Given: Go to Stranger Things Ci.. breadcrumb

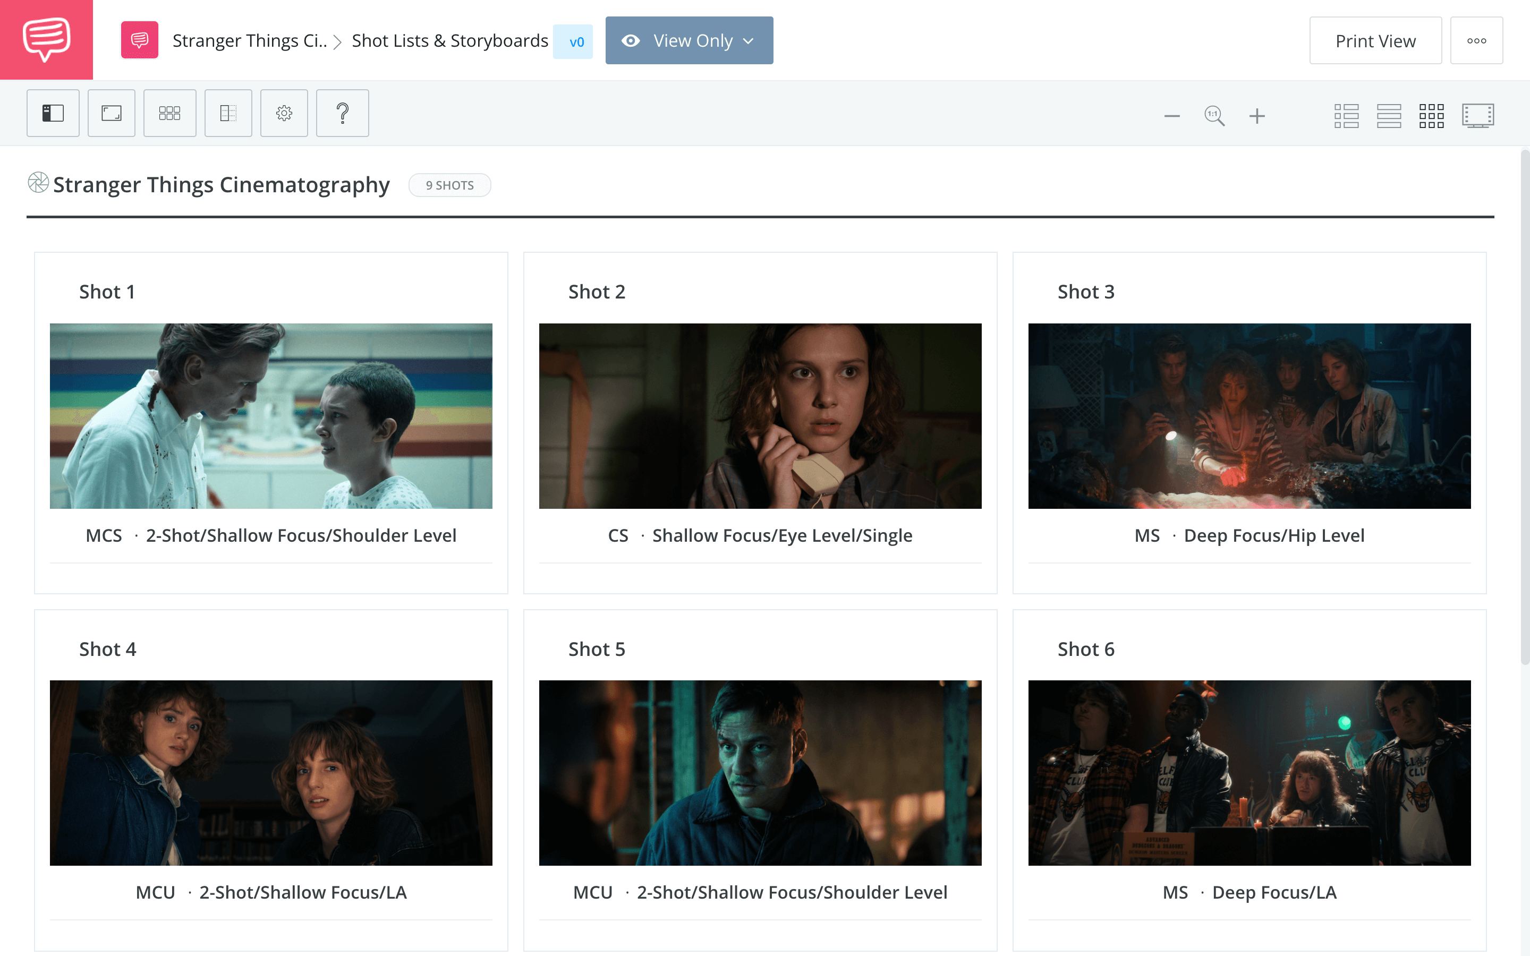Looking at the screenshot, I should (249, 40).
